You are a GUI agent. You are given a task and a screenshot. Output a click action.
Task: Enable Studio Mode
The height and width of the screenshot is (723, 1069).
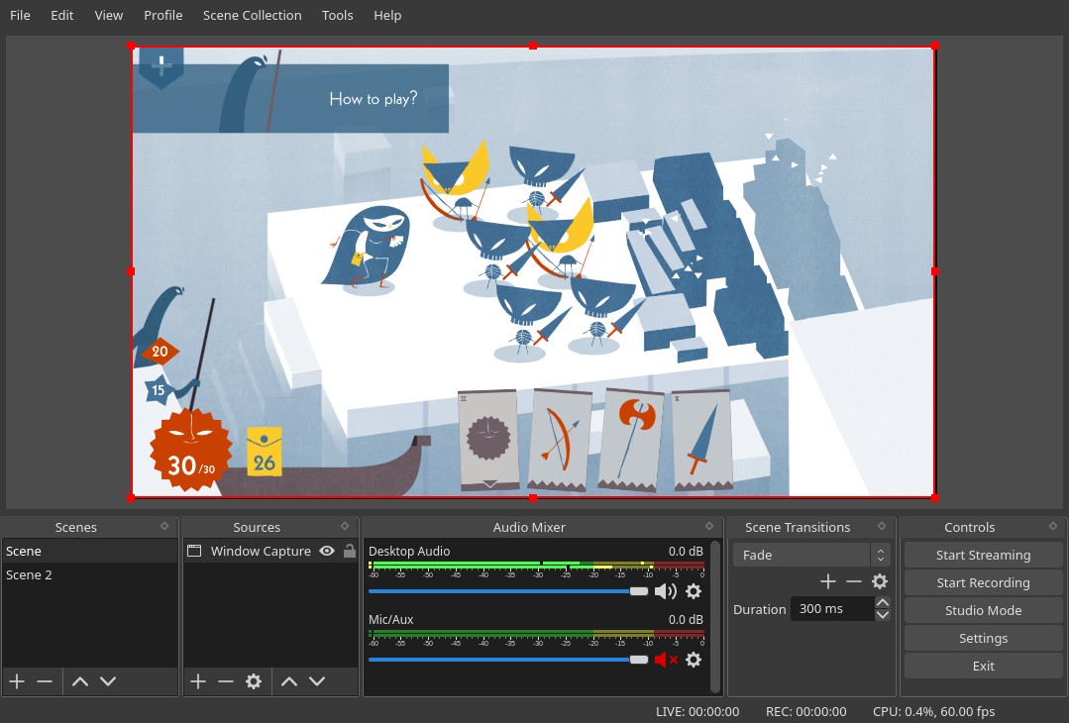(983, 610)
